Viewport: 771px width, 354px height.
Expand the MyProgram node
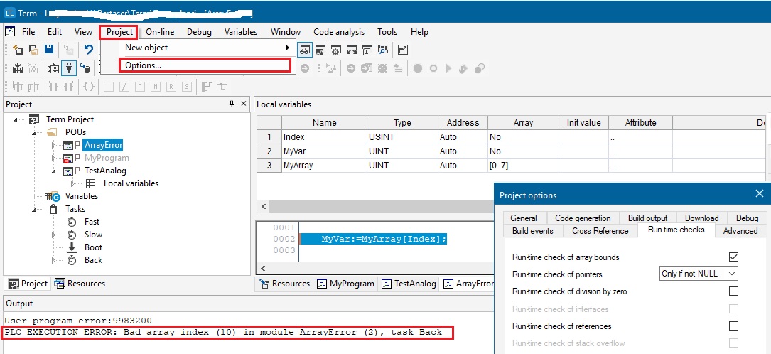coord(54,158)
